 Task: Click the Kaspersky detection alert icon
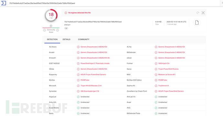78,75
